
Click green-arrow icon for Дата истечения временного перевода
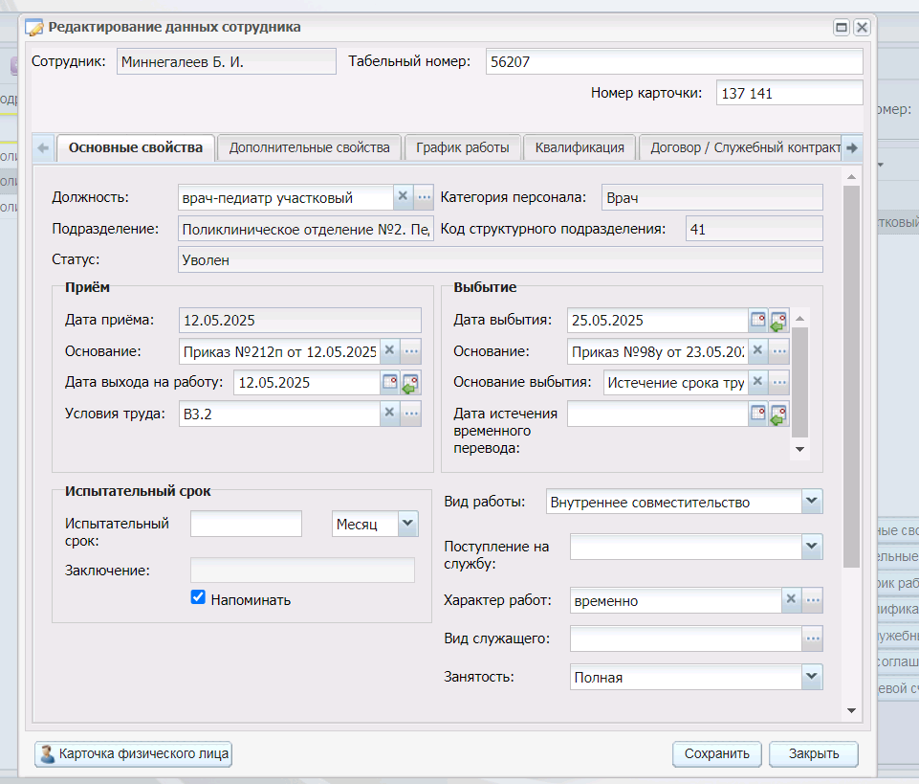[x=778, y=414]
